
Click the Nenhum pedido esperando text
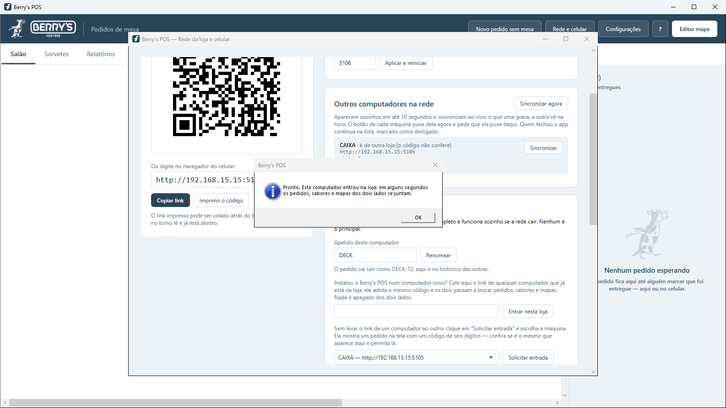(x=647, y=270)
